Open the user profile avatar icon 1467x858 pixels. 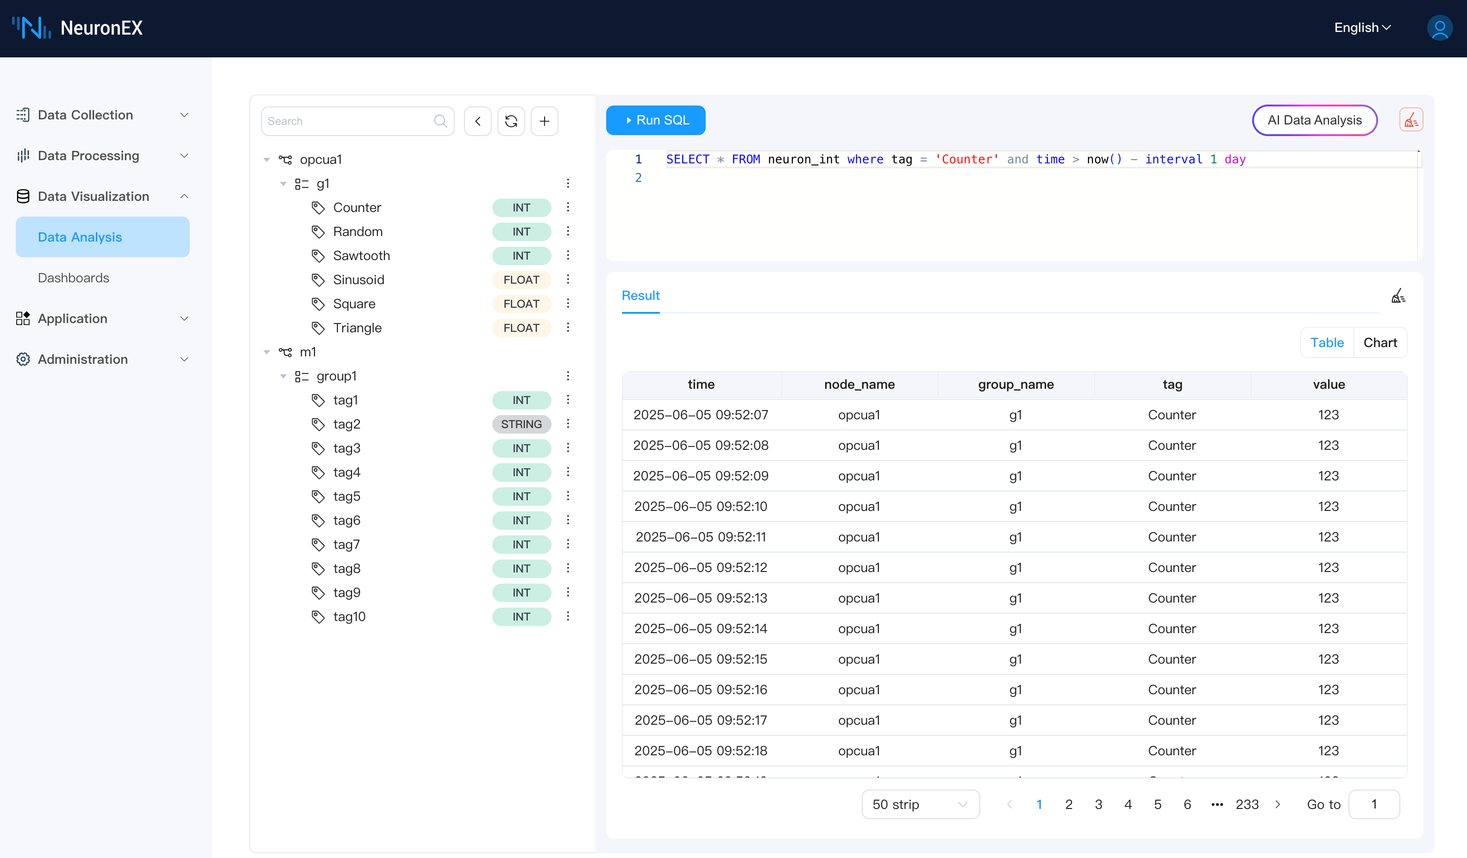click(x=1439, y=27)
